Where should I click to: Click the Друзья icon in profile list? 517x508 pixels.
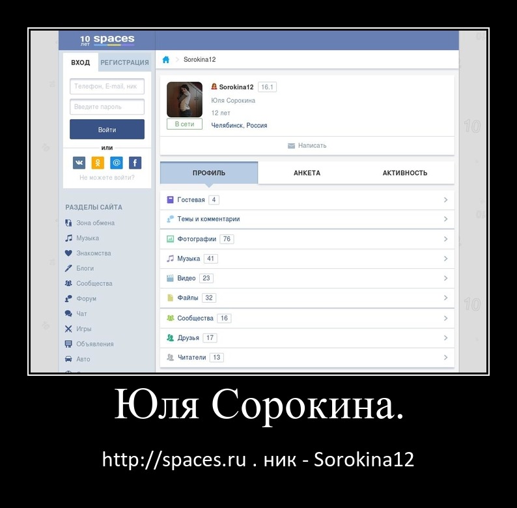pyautogui.click(x=170, y=338)
